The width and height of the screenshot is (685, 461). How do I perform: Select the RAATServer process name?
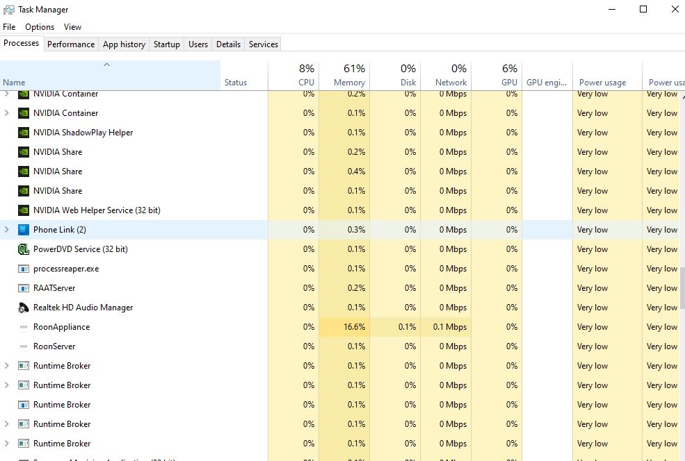coord(54,288)
